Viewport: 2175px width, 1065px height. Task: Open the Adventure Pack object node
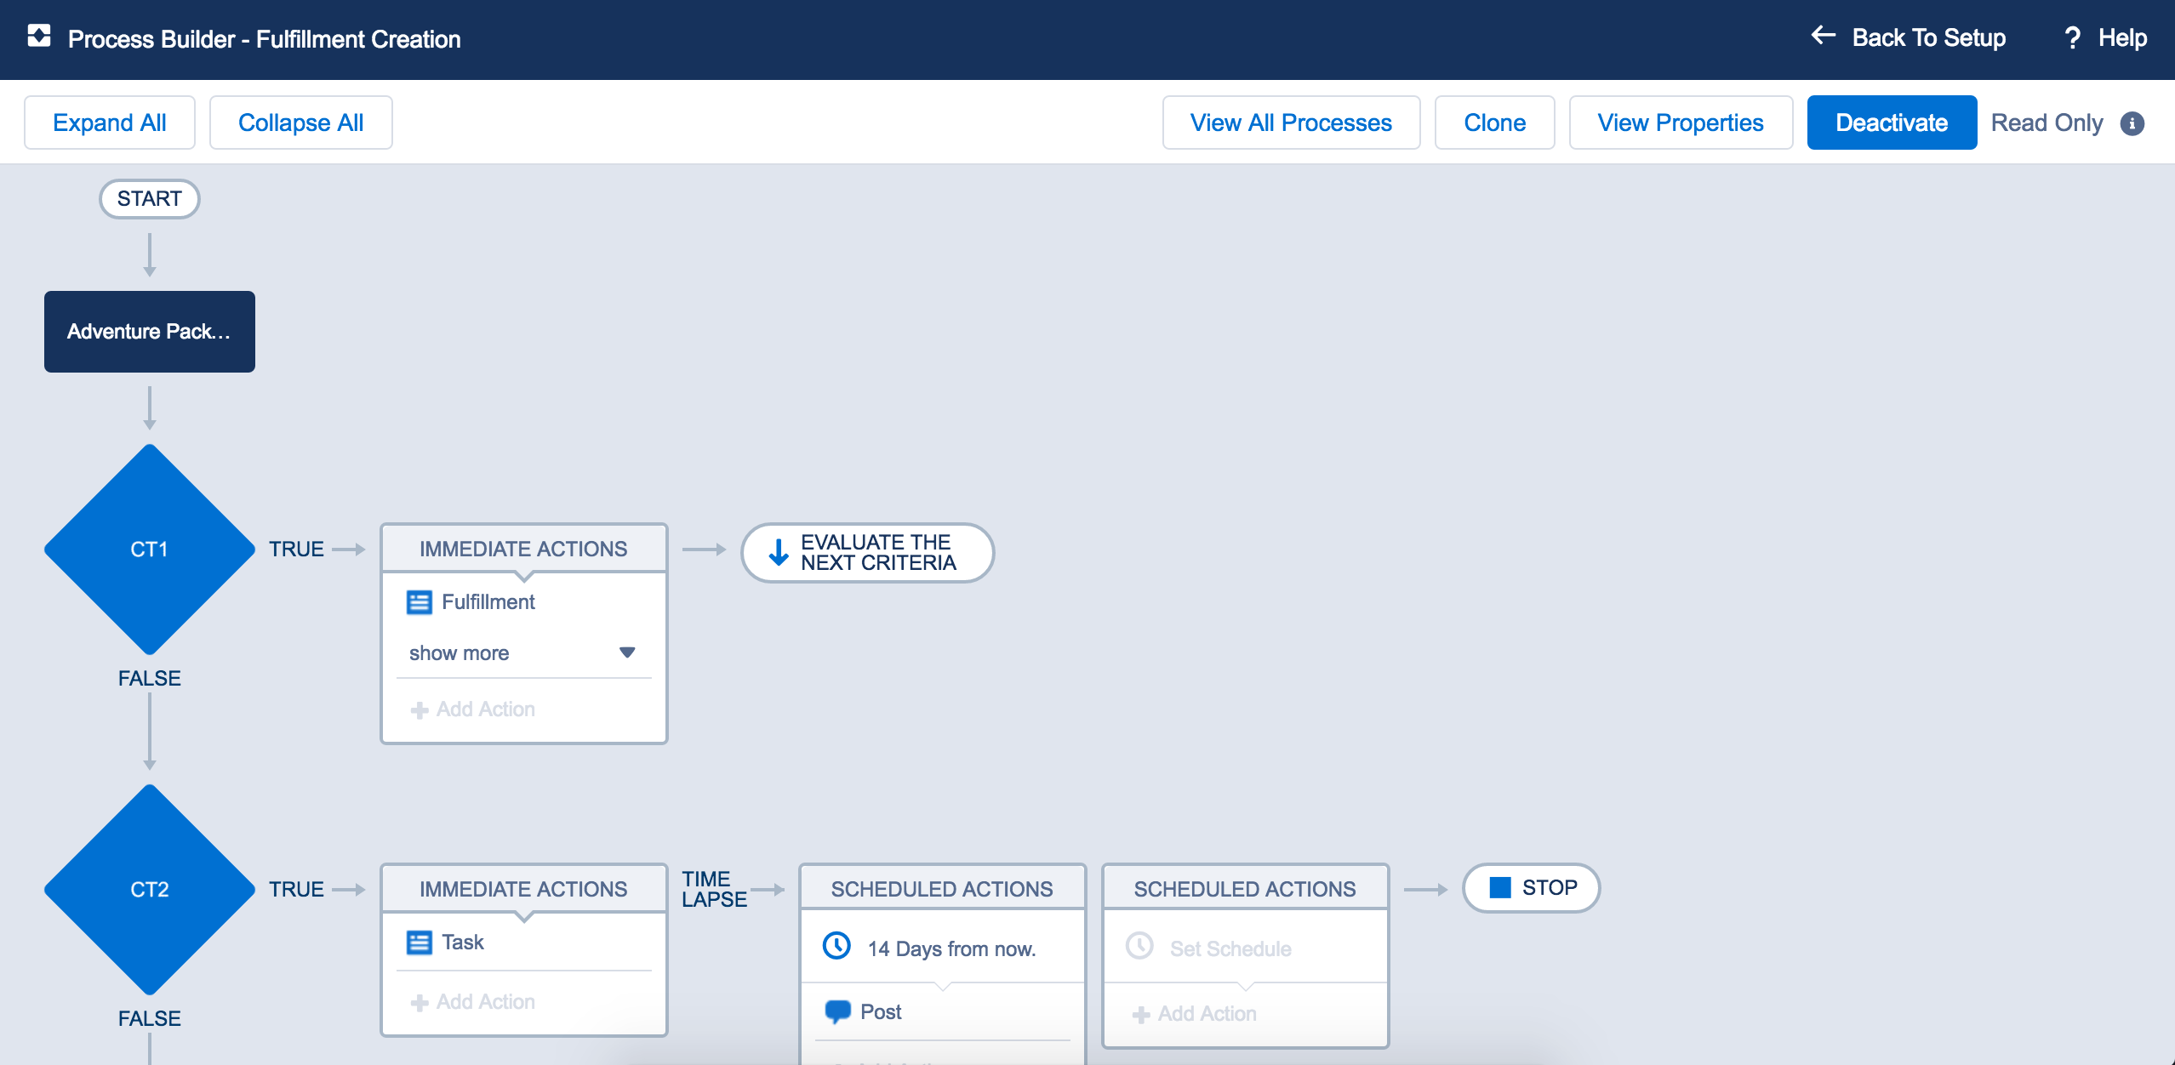pos(150,332)
